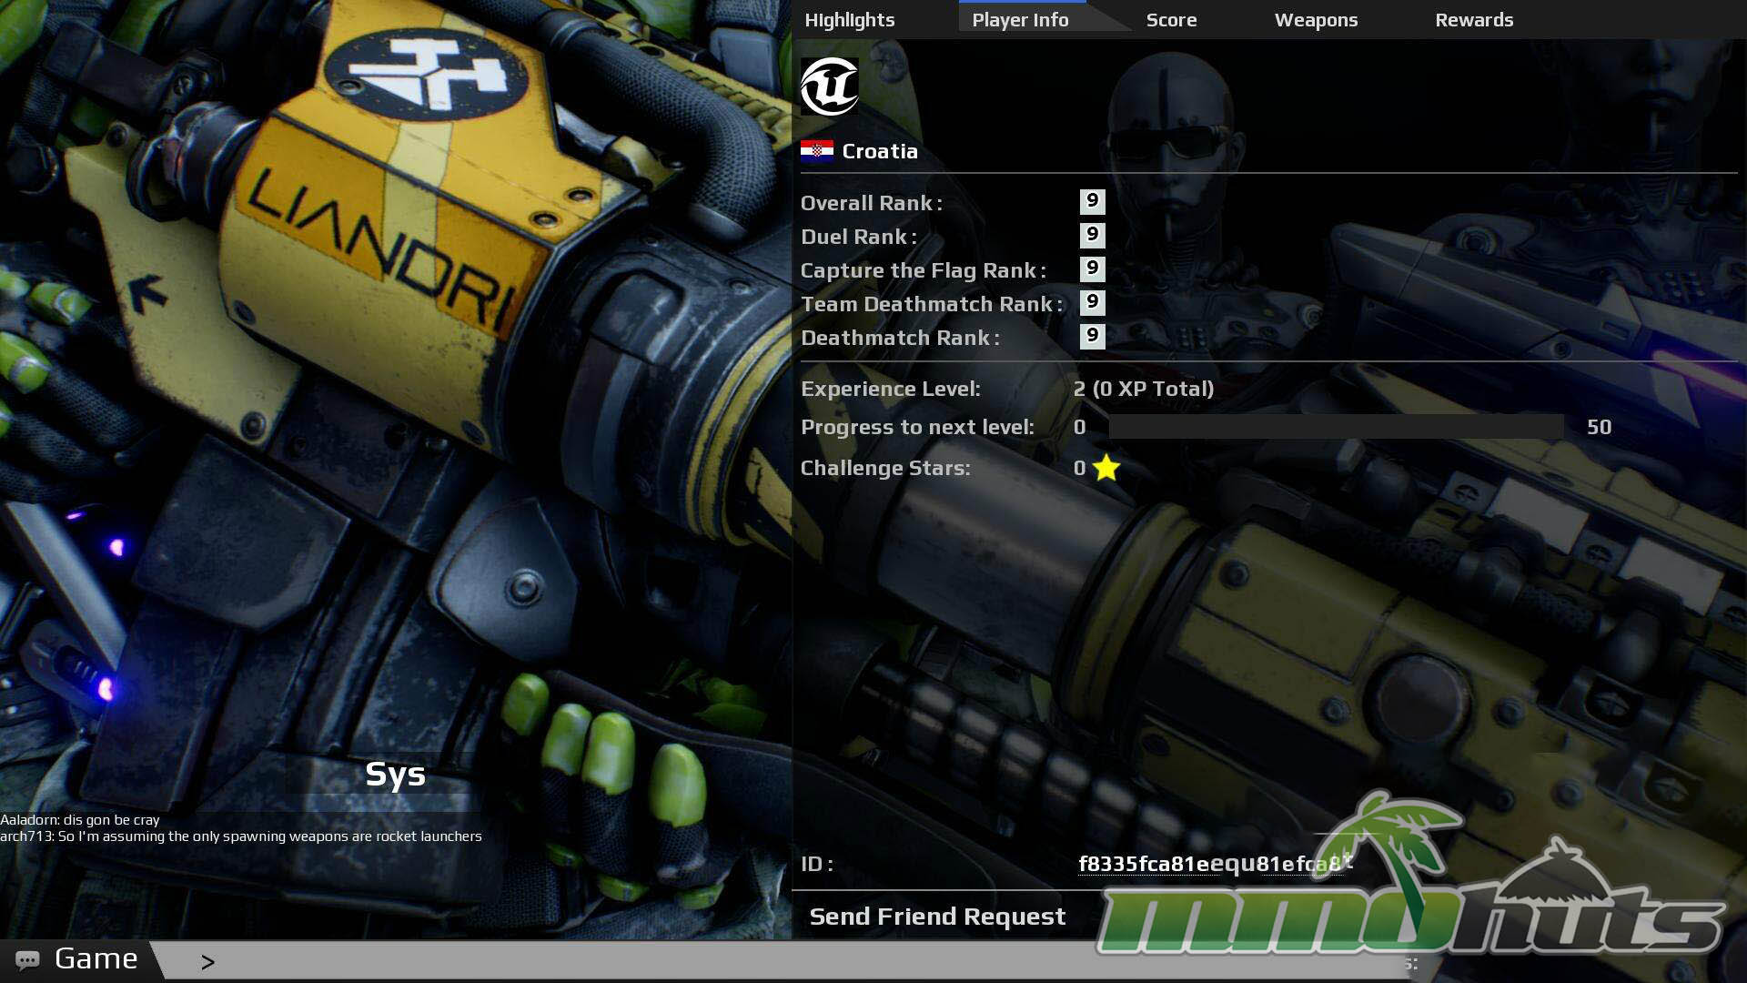The width and height of the screenshot is (1747, 983).
Task: Click the Deathmatch Rank badge
Action: point(1092,337)
